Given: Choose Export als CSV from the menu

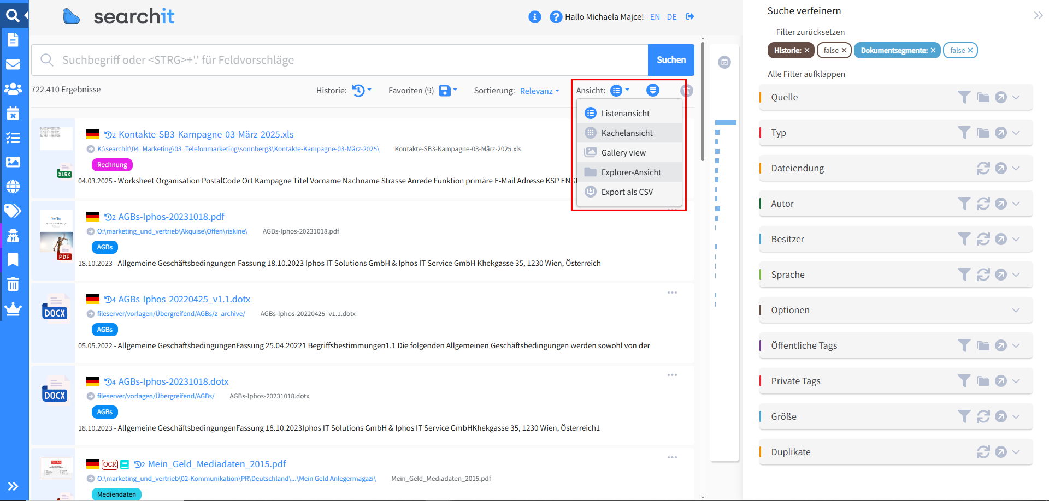Looking at the screenshot, I should pos(629,192).
